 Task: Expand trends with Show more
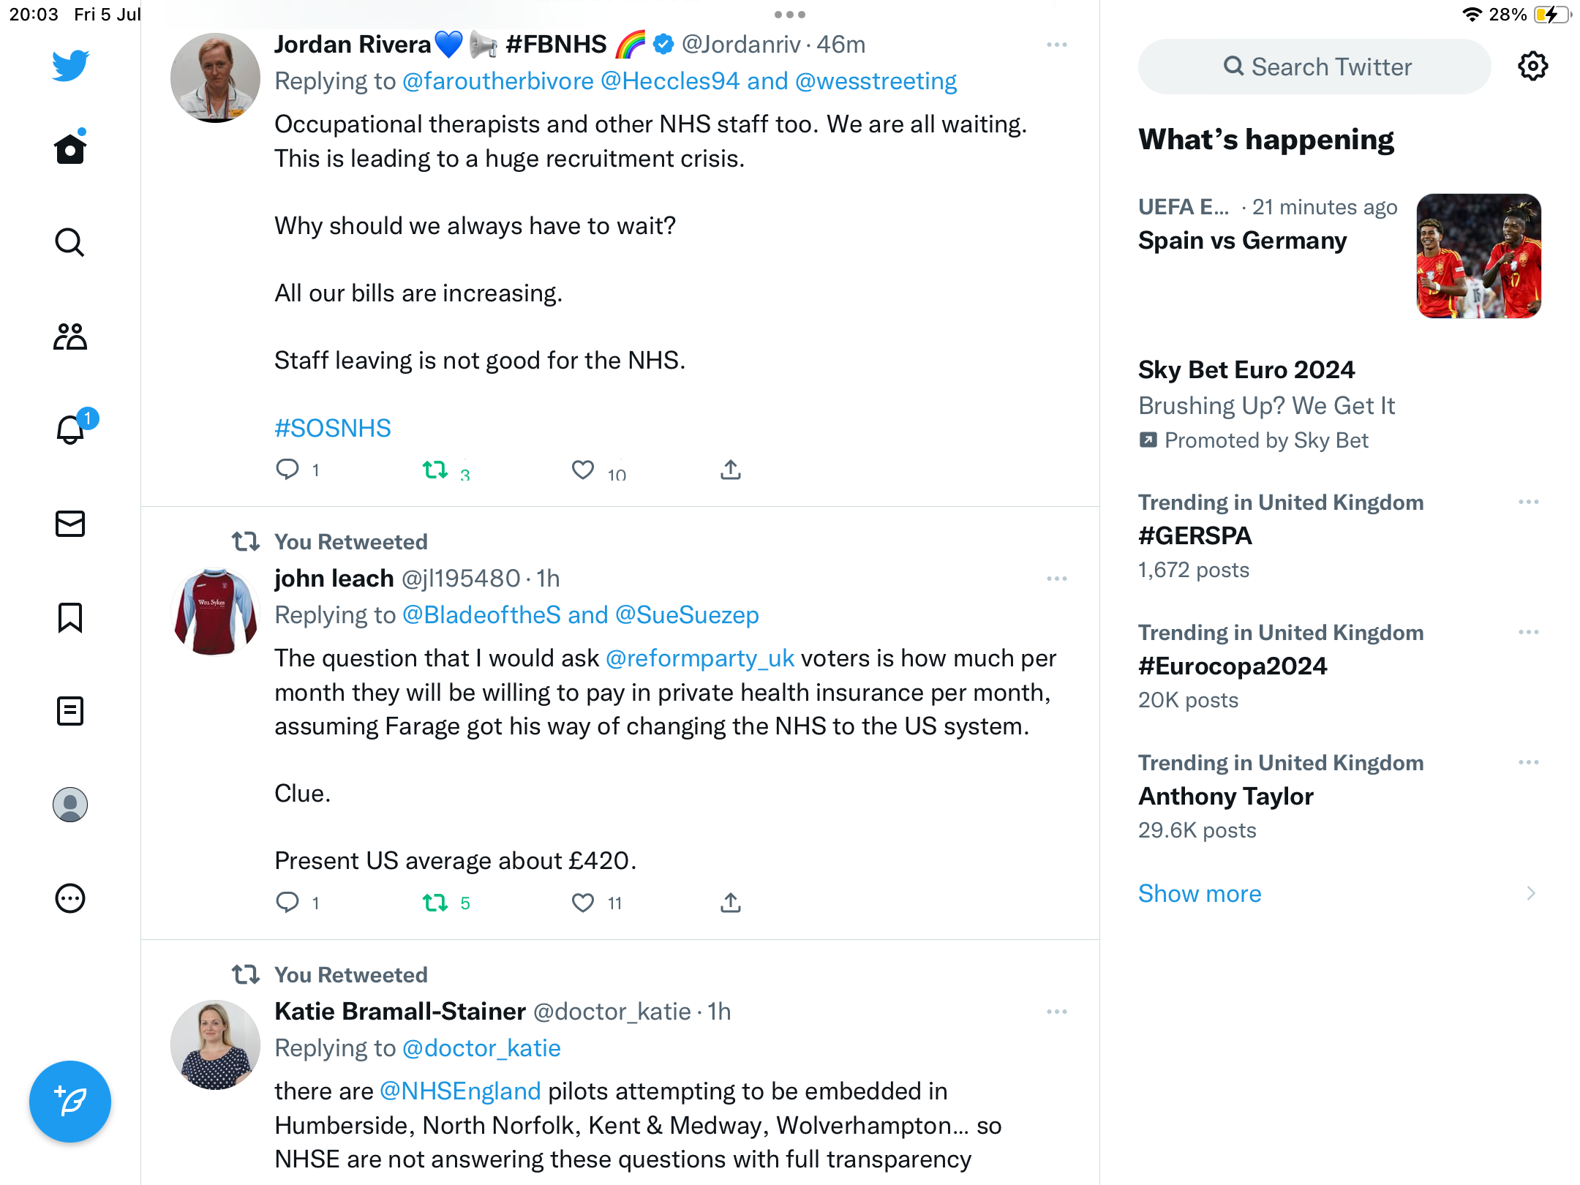1200,893
